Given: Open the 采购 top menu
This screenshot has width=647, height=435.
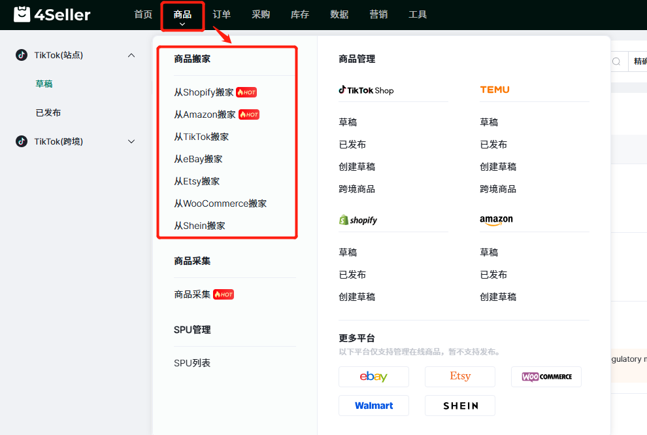Looking at the screenshot, I should [261, 14].
